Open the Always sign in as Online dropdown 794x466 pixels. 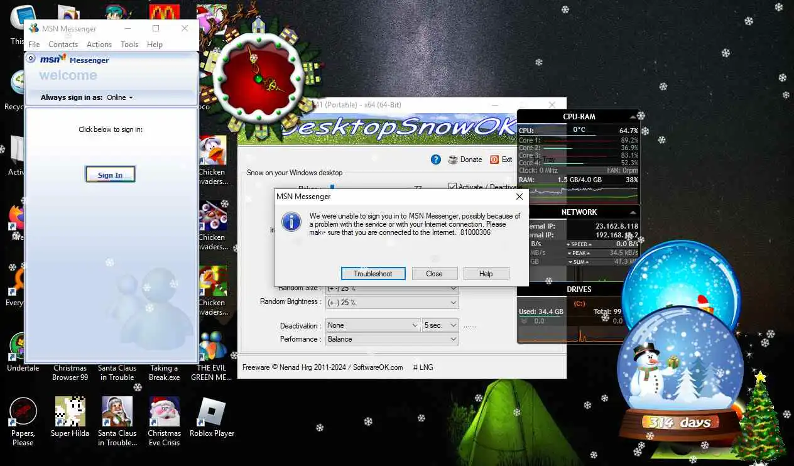(120, 97)
